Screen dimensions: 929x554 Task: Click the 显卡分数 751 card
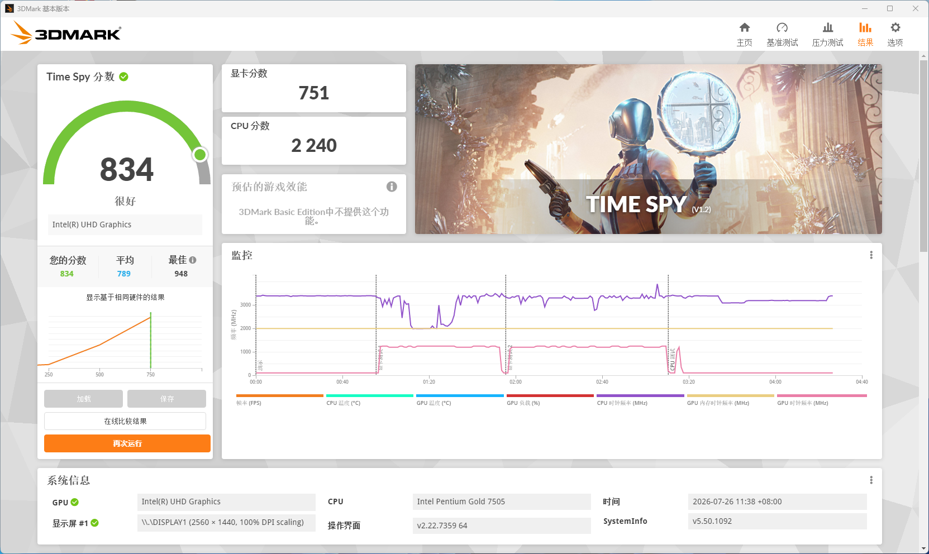point(314,88)
